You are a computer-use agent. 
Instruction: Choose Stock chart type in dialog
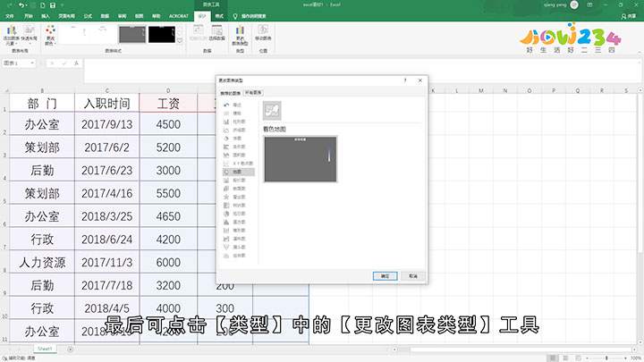coord(238,181)
